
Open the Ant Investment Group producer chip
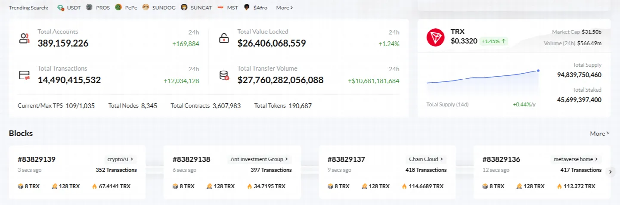260,159
